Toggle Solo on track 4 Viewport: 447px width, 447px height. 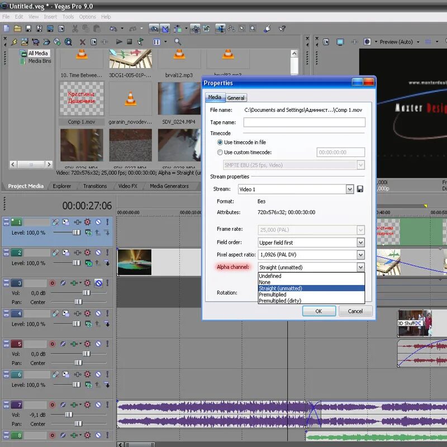(107, 313)
